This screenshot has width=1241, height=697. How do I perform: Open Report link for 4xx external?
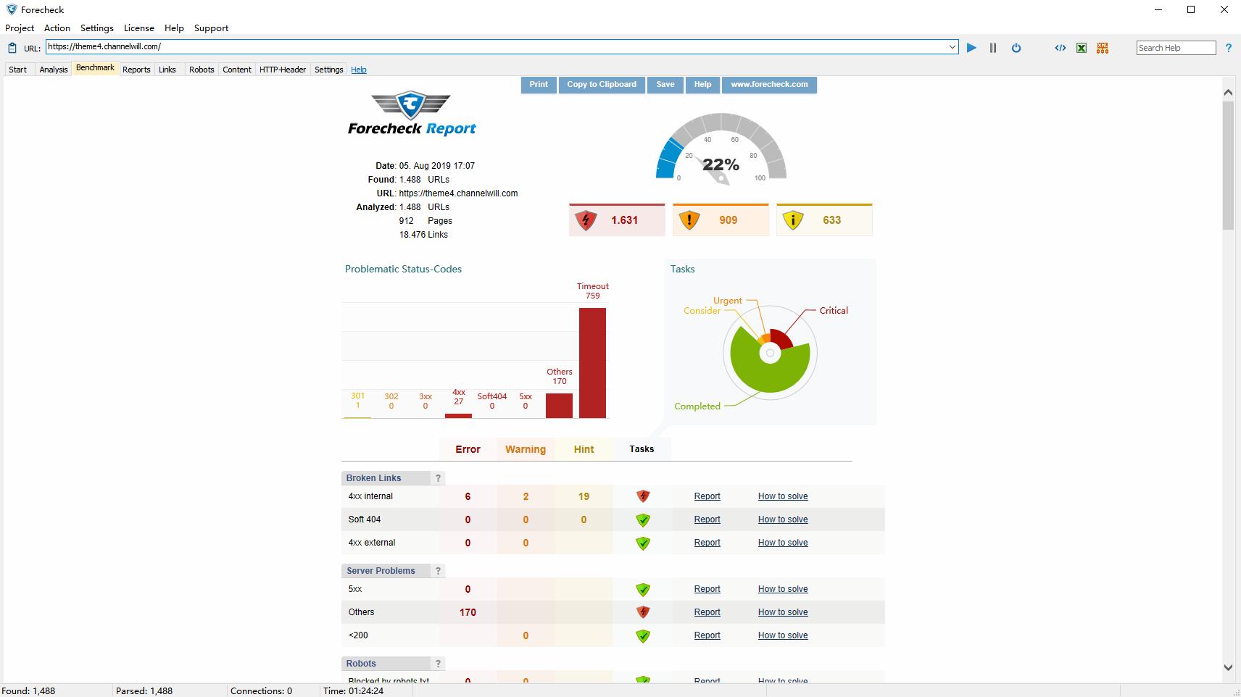707,543
